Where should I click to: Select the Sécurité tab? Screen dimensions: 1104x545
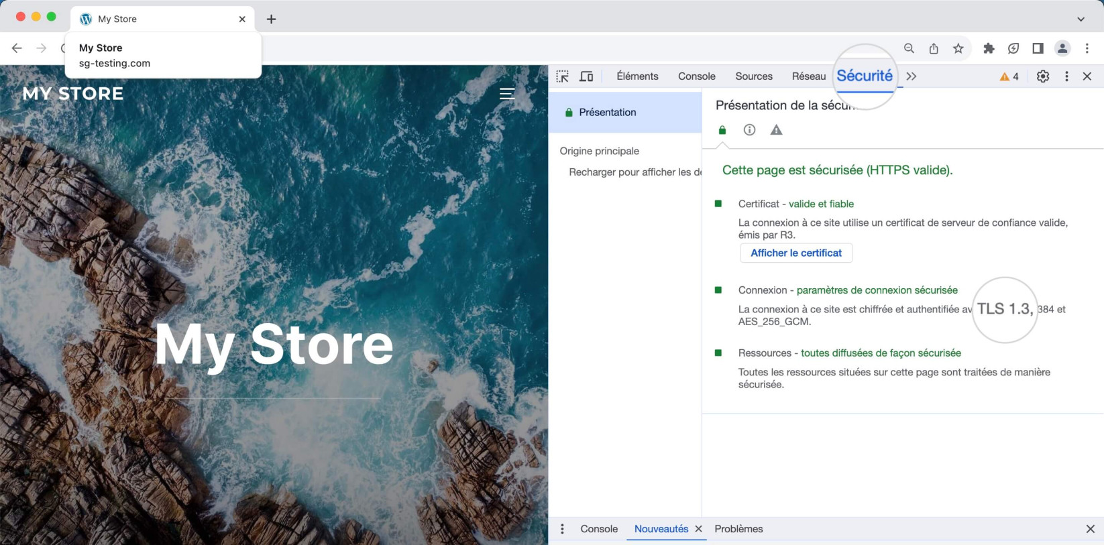(x=865, y=76)
